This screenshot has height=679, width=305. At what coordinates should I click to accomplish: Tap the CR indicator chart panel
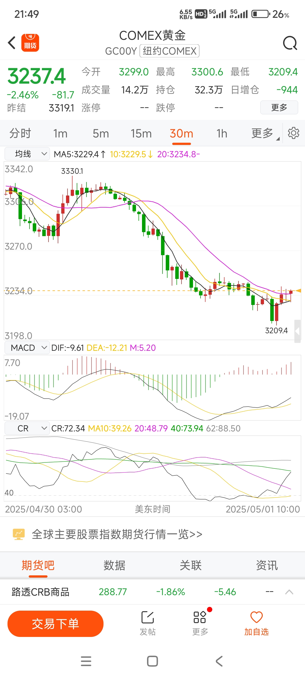coord(152,468)
